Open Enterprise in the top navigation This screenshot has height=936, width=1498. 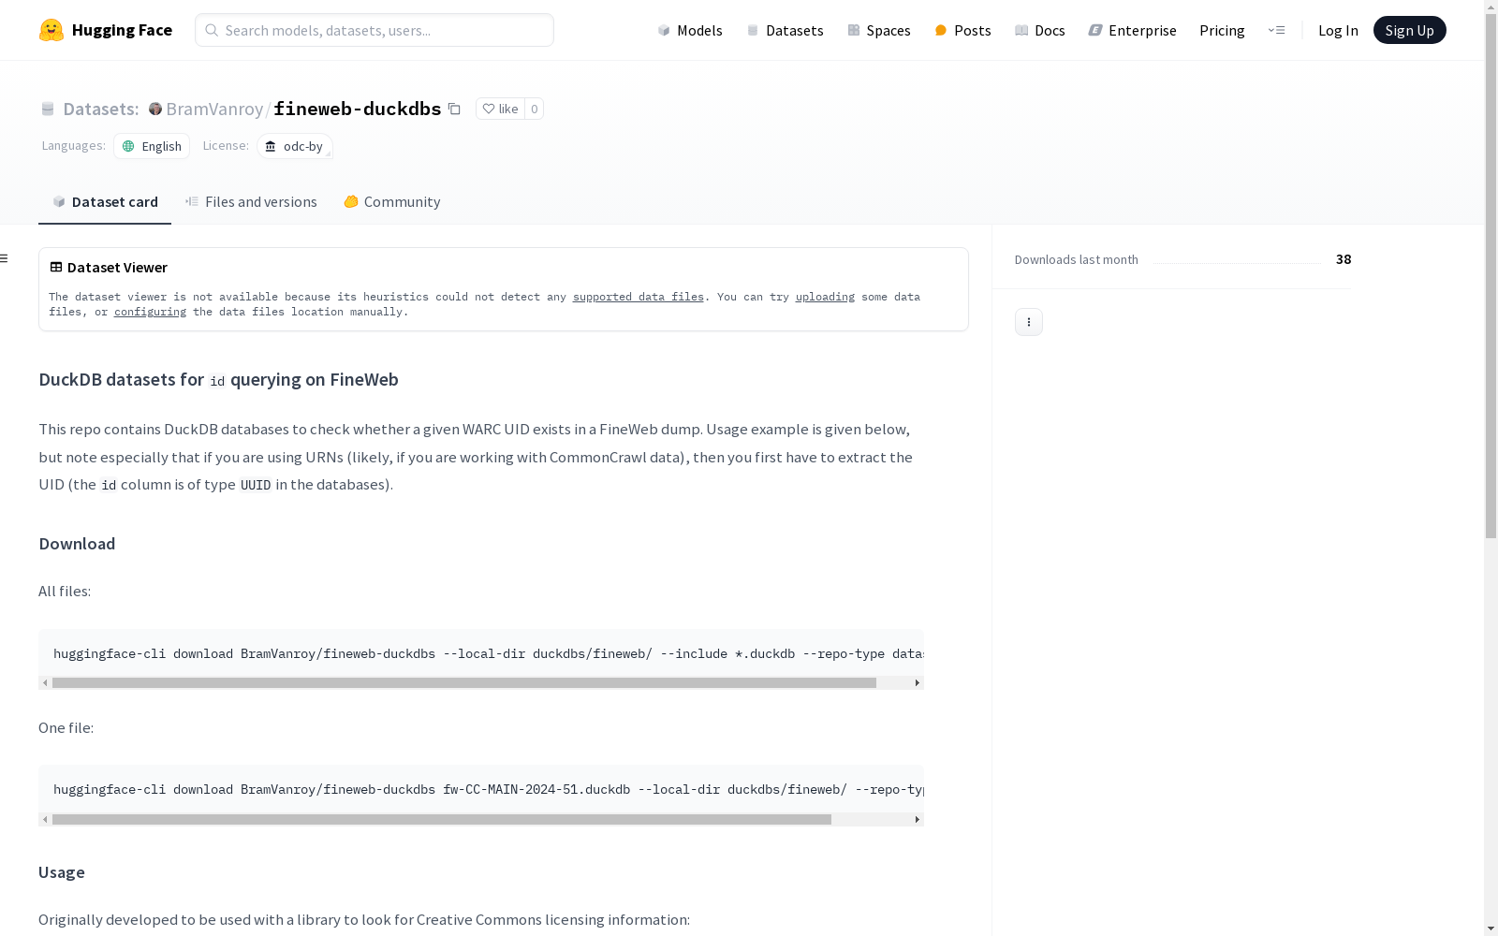tap(1133, 30)
